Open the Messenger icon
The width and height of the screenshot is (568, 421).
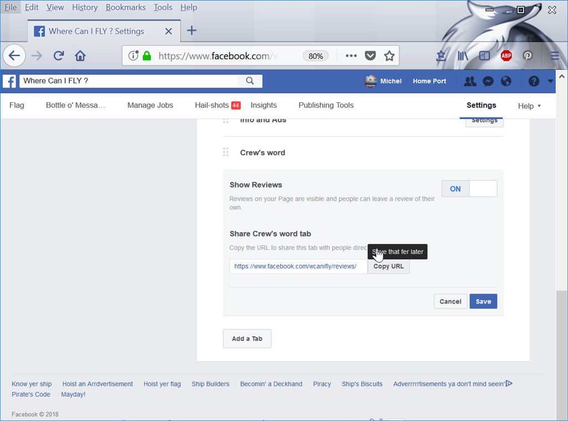click(x=488, y=81)
